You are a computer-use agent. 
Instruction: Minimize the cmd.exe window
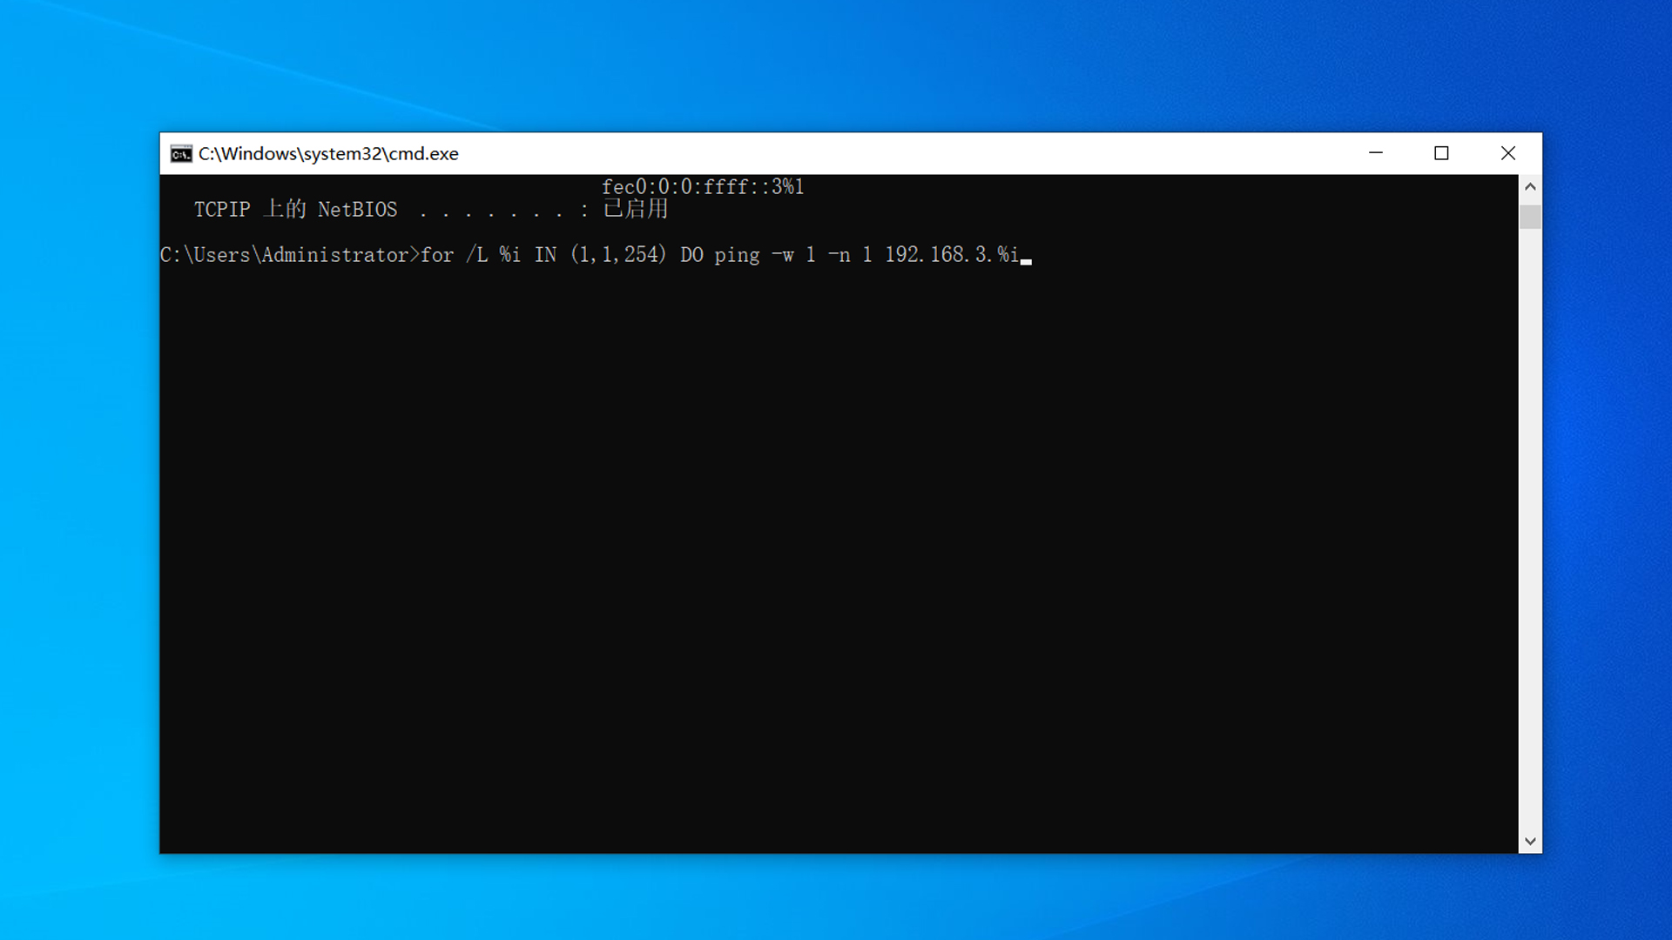[1376, 153]
